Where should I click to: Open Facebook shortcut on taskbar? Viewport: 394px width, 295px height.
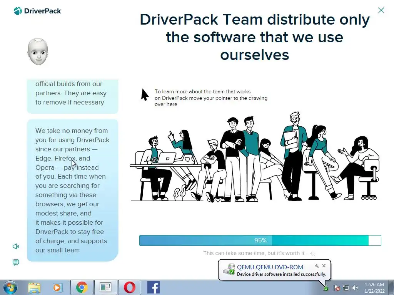(x=153, y=287)
